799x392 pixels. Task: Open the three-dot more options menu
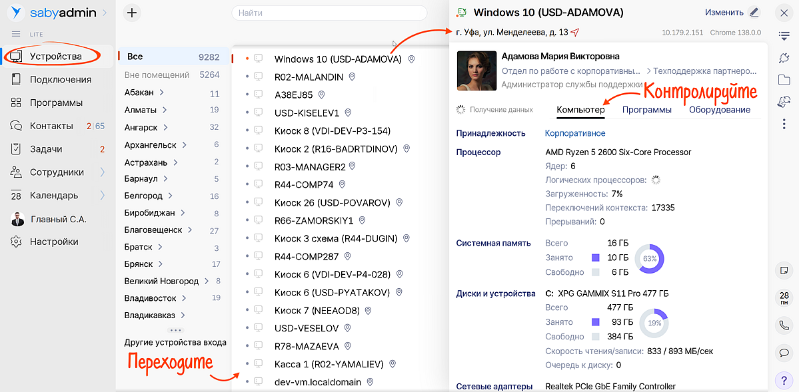(784, 124)
